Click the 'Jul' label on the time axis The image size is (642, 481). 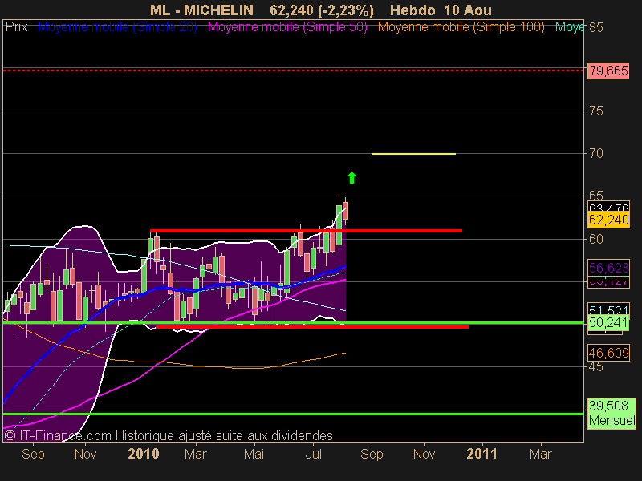tap(313, 454)
